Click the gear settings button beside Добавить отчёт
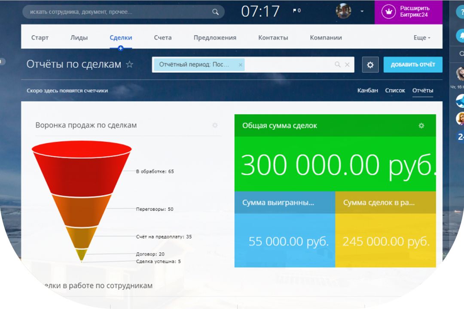464x309 pixels. click(x=370, y=65)
